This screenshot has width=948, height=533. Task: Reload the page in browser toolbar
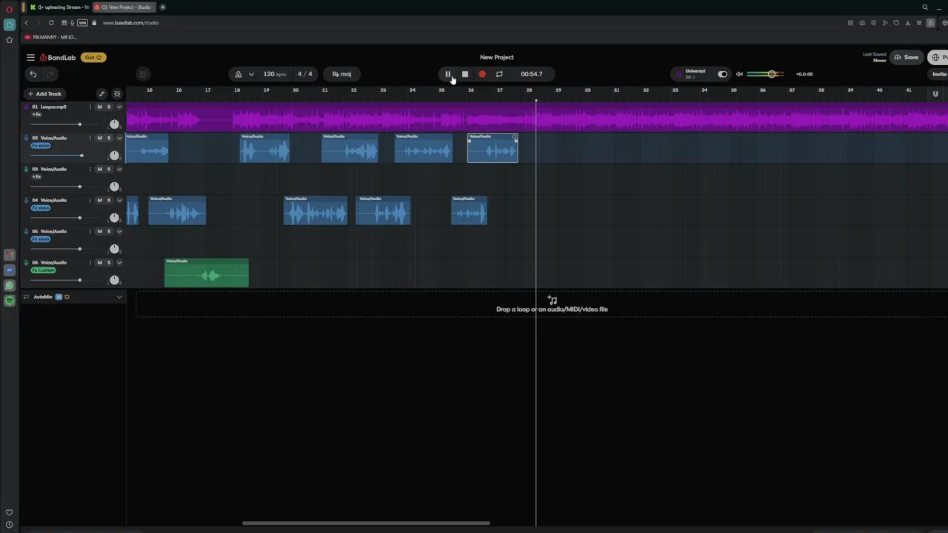tap(51, 23)
